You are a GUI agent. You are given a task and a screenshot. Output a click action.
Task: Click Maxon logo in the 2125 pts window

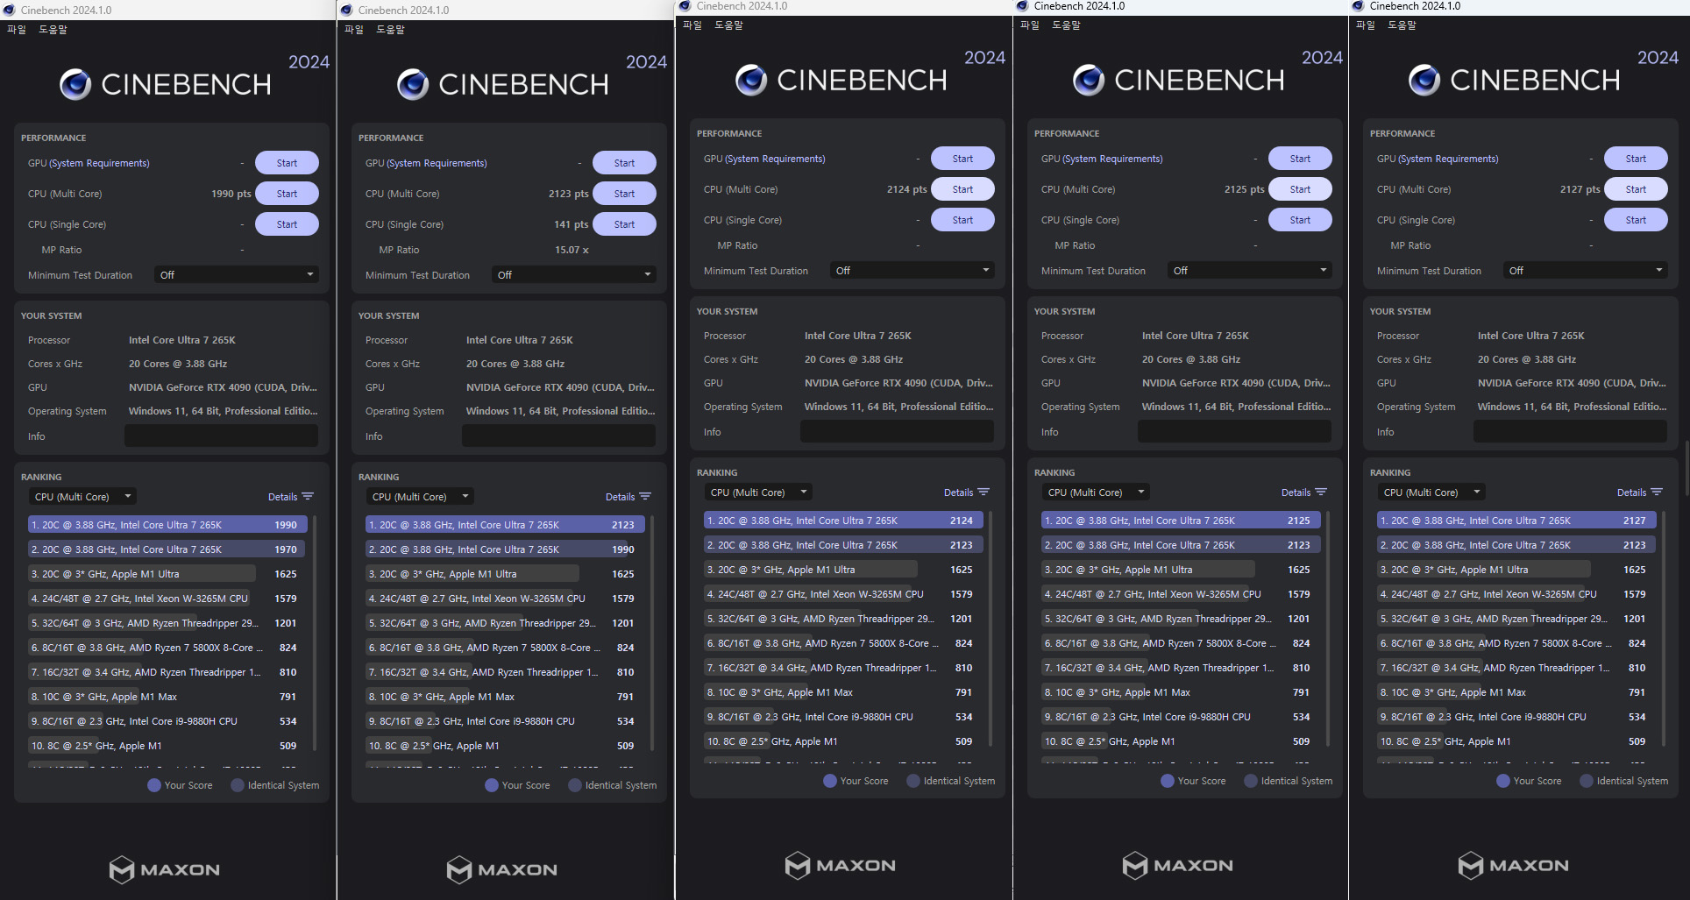[x=1177, y=866]
